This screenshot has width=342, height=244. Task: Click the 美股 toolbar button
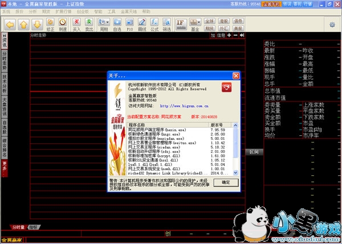coord(238,28)
